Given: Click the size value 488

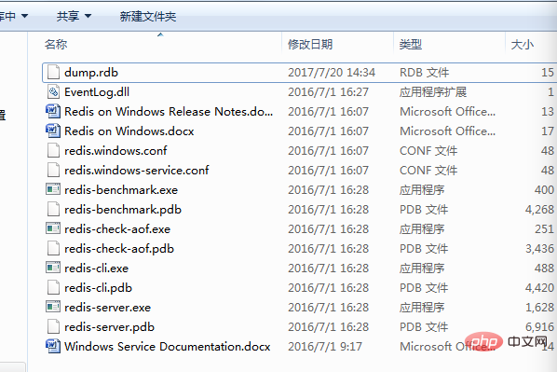Looking at the screenshot, I should tap(544, 269).
